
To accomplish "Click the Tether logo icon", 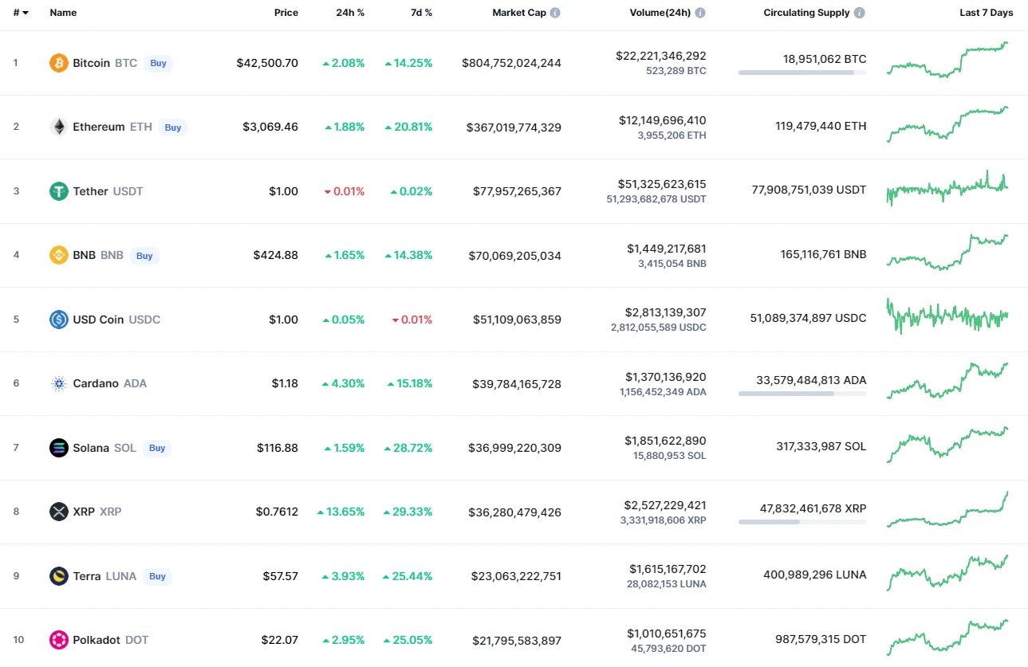I will tap(59, 191).
